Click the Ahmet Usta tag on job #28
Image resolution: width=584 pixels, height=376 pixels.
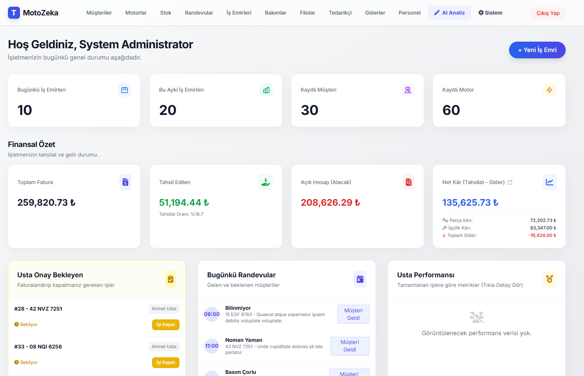(164, 309)
